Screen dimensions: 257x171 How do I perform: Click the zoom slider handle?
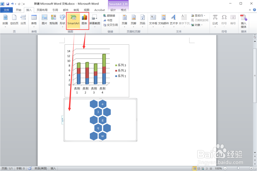238,168
